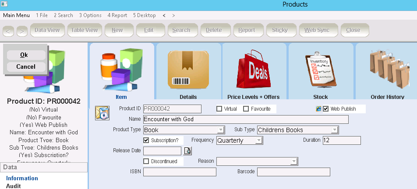This screenshot has height=189, width=417.
Task: Open the Deals bag Price Levels tab
Action: coord(253,70)
